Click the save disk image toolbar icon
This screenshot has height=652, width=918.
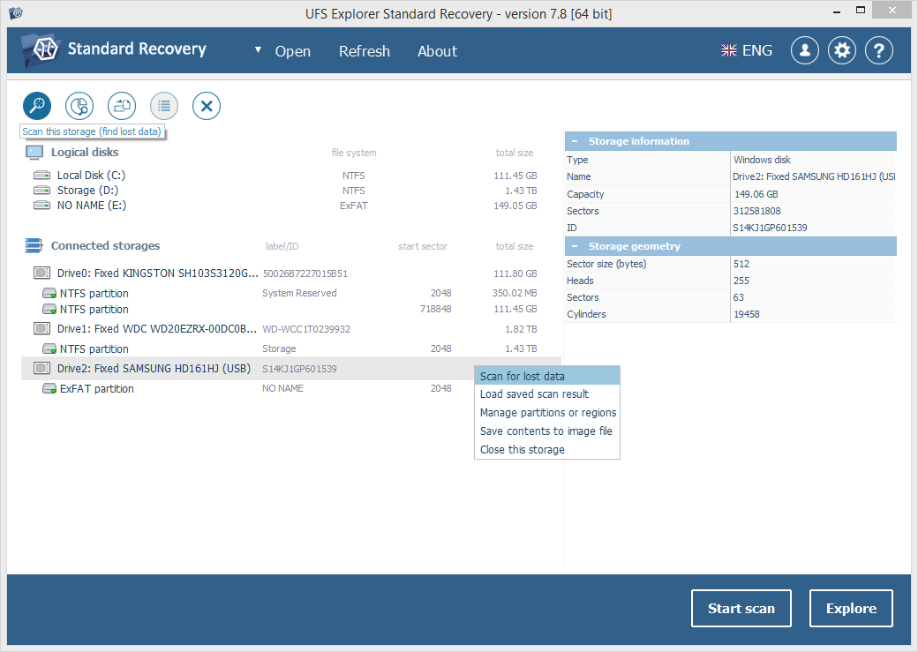[x=122, y=106]
